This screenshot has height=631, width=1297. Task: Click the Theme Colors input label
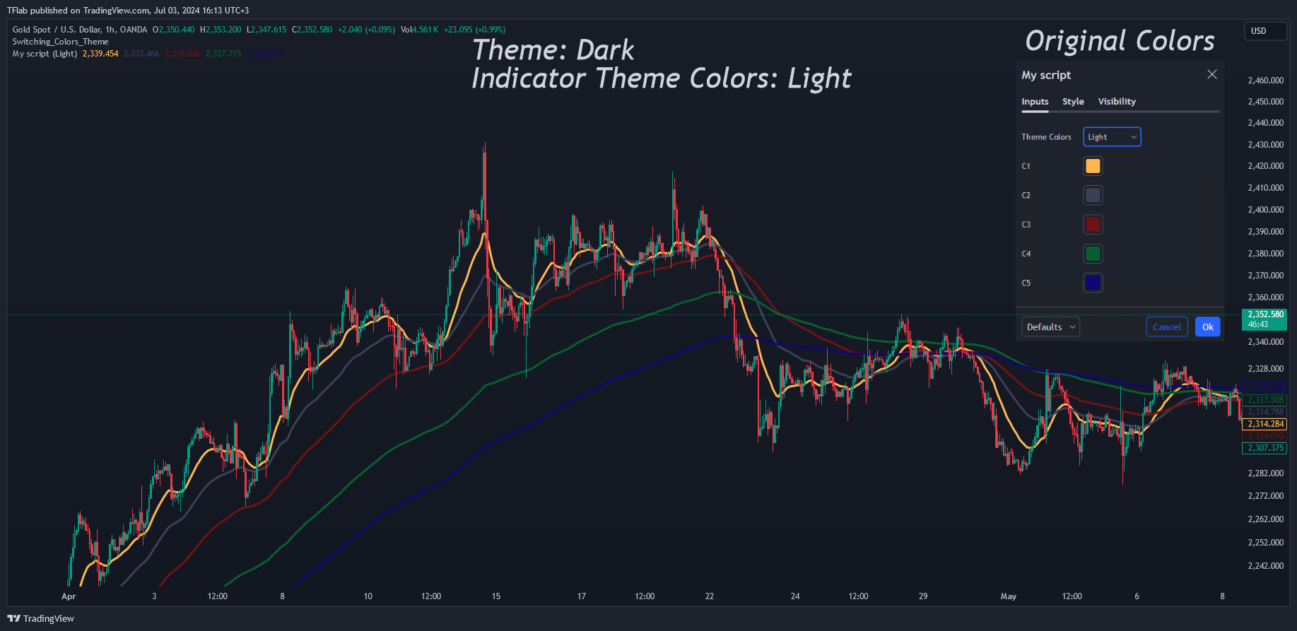click(1046, 137)
